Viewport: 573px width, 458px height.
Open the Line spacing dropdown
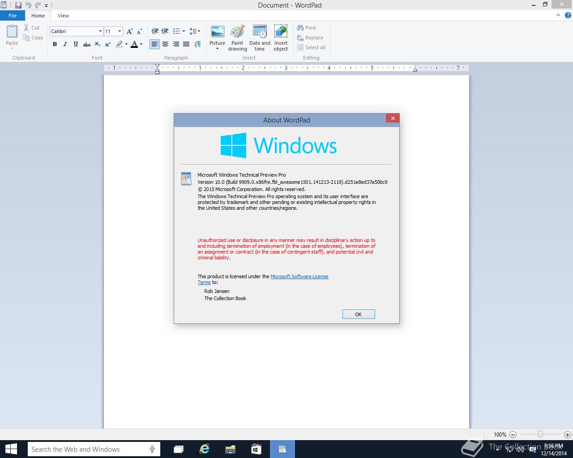pyautogui.click(x=195, y=31)
